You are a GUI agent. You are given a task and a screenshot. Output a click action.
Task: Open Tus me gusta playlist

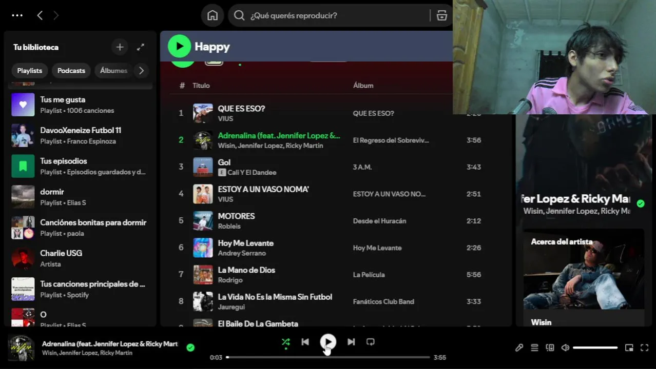80,105
